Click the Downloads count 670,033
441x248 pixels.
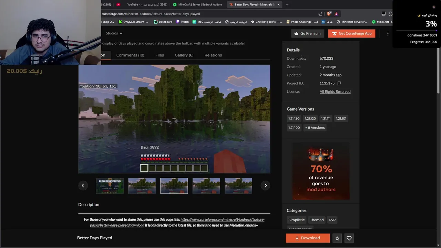tap(326, 59)
